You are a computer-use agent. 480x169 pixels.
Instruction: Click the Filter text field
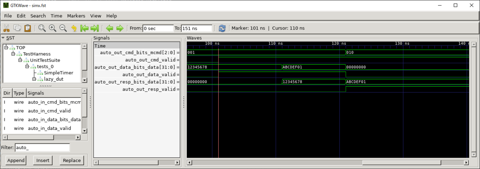(42, 147)
